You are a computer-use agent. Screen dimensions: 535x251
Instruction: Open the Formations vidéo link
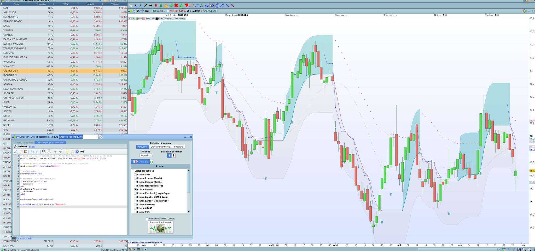25,238
